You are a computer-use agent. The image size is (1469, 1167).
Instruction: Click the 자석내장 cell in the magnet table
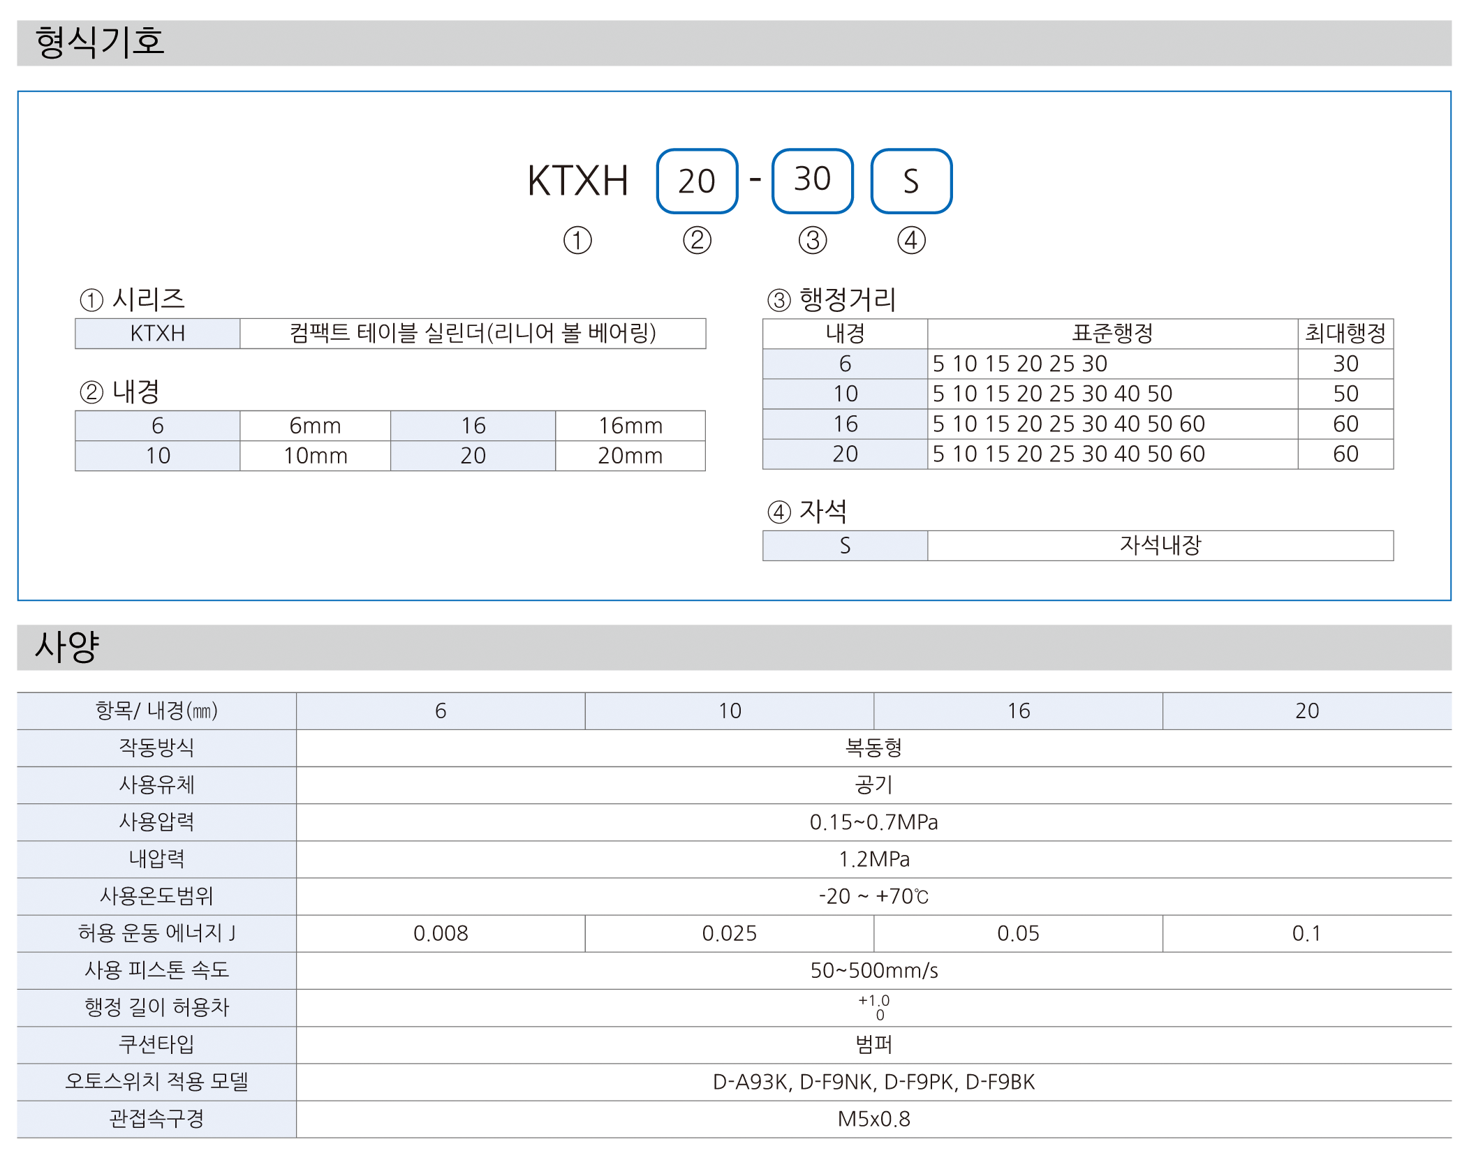tap(1160, 545)
